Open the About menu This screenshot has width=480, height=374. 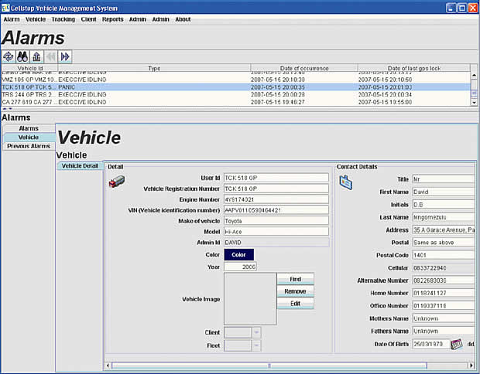pyautogui.click(x=183, y=19)
